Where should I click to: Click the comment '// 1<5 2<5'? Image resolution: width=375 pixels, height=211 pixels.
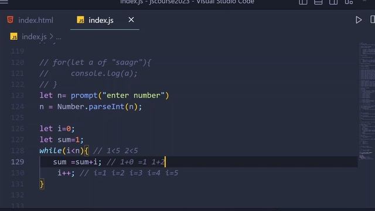point(115,151)
